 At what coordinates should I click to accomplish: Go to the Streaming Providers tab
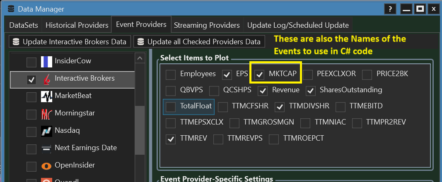[207, 25]
